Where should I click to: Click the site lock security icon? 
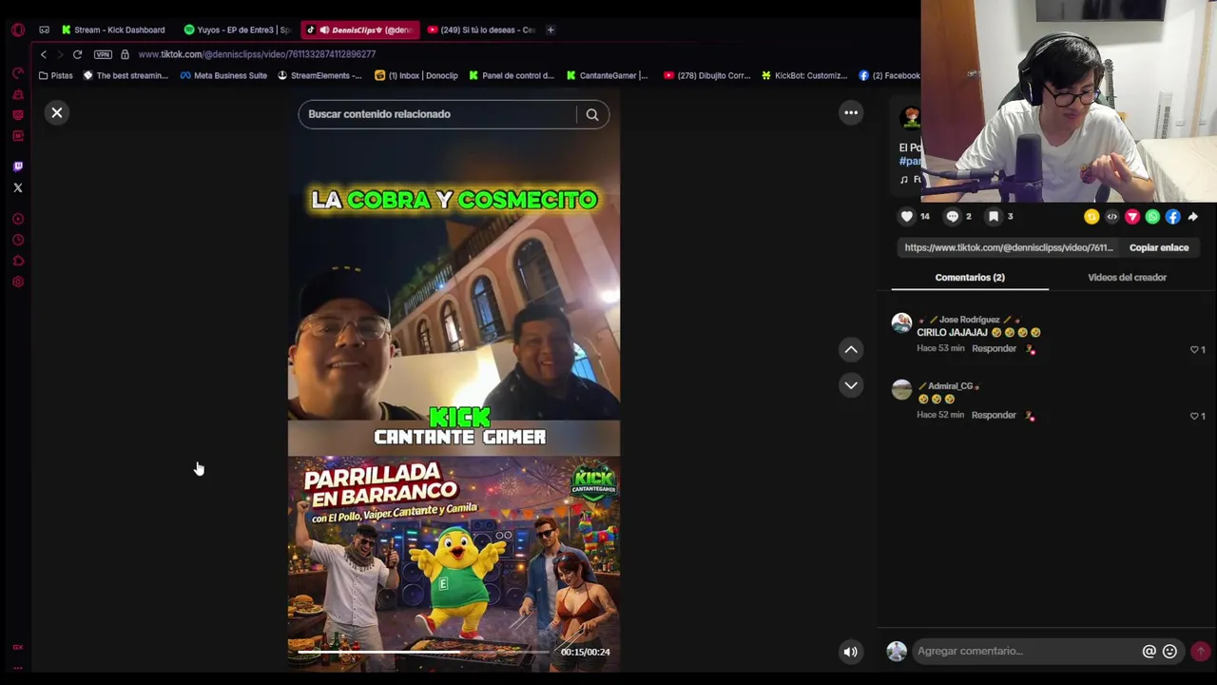click(125, 54)
